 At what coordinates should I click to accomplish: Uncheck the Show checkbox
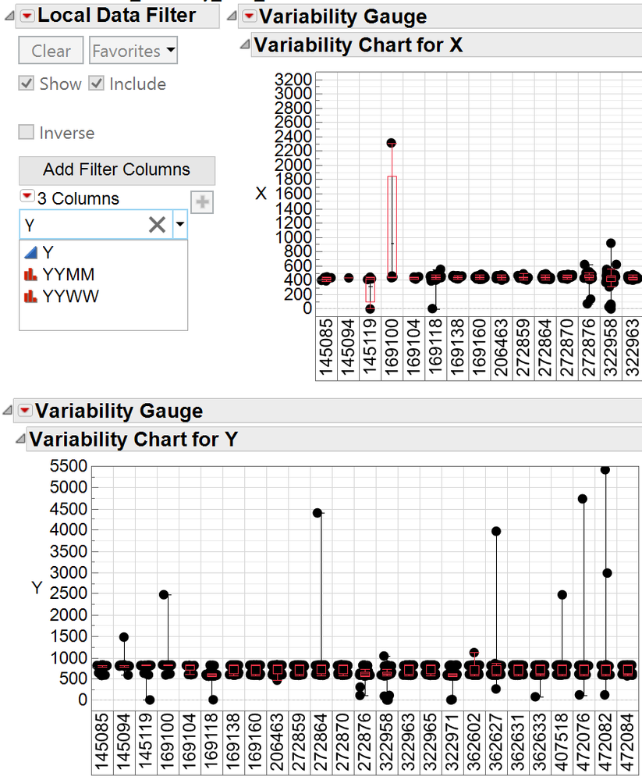(27, 84)
